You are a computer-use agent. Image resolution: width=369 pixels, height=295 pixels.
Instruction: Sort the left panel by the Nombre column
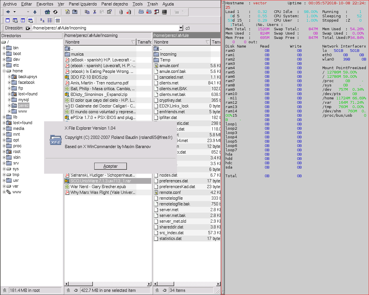pos(100,42)
